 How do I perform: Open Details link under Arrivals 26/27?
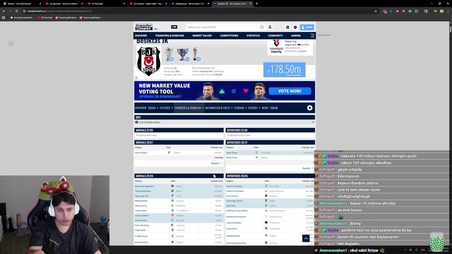[x=216, y=163]
